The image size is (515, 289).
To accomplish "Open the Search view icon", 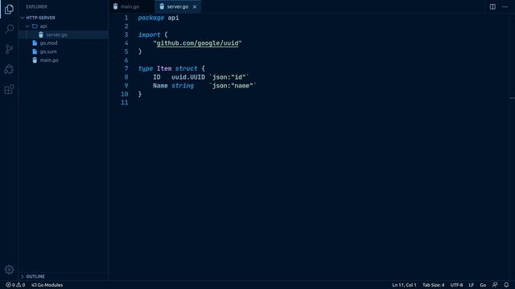I will [x=9, y=29].
